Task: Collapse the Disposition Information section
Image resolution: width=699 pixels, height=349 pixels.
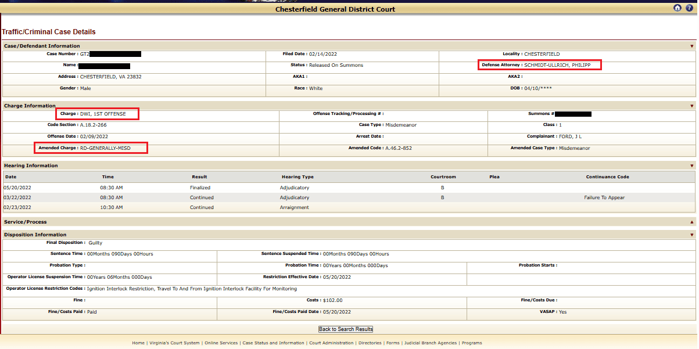Action: (x=691, y=235)
